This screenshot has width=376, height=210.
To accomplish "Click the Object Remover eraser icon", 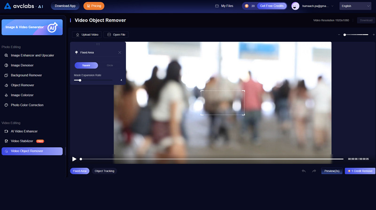I will click(x=6, y=85).
